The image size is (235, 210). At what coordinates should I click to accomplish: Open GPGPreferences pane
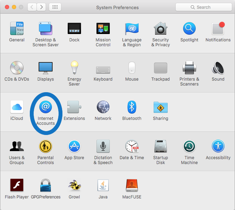46,186
